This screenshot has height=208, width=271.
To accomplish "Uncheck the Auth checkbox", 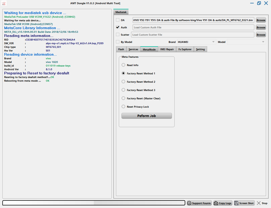I will [x=118, y=27].
